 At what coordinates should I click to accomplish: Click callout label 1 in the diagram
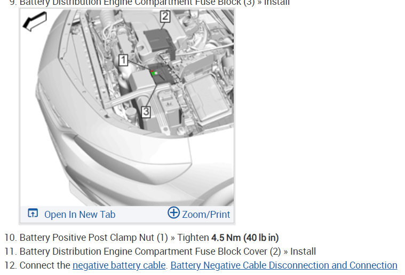click(x=123, y=60)
